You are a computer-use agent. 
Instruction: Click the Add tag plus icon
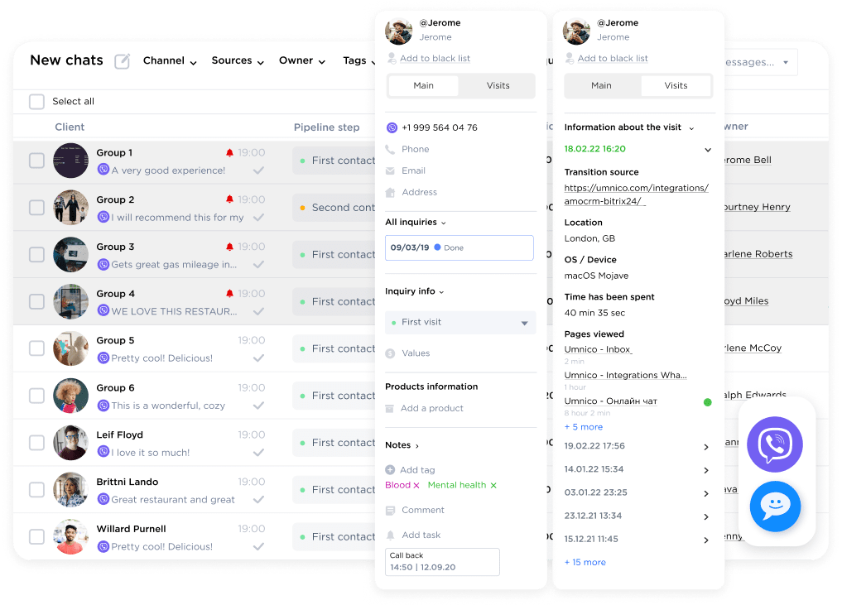pos(391,470)
